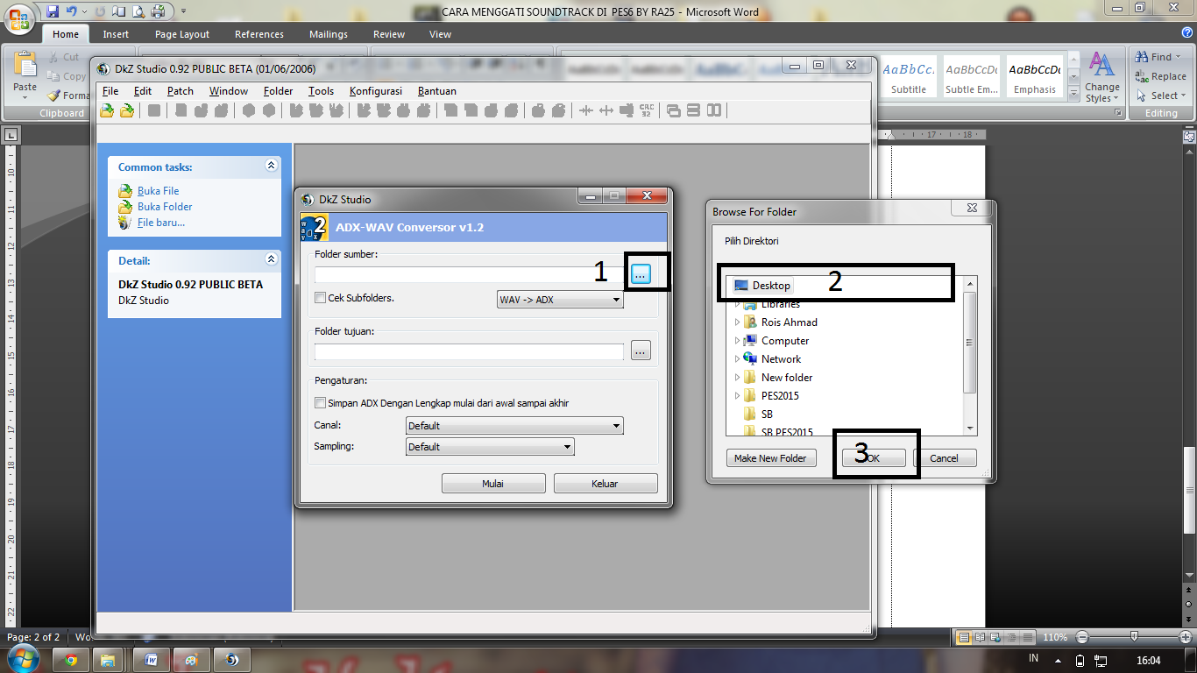1197x673 pixels.
Task: Click the Zoom Out minus button in Word
Action: pos(1082,637)
